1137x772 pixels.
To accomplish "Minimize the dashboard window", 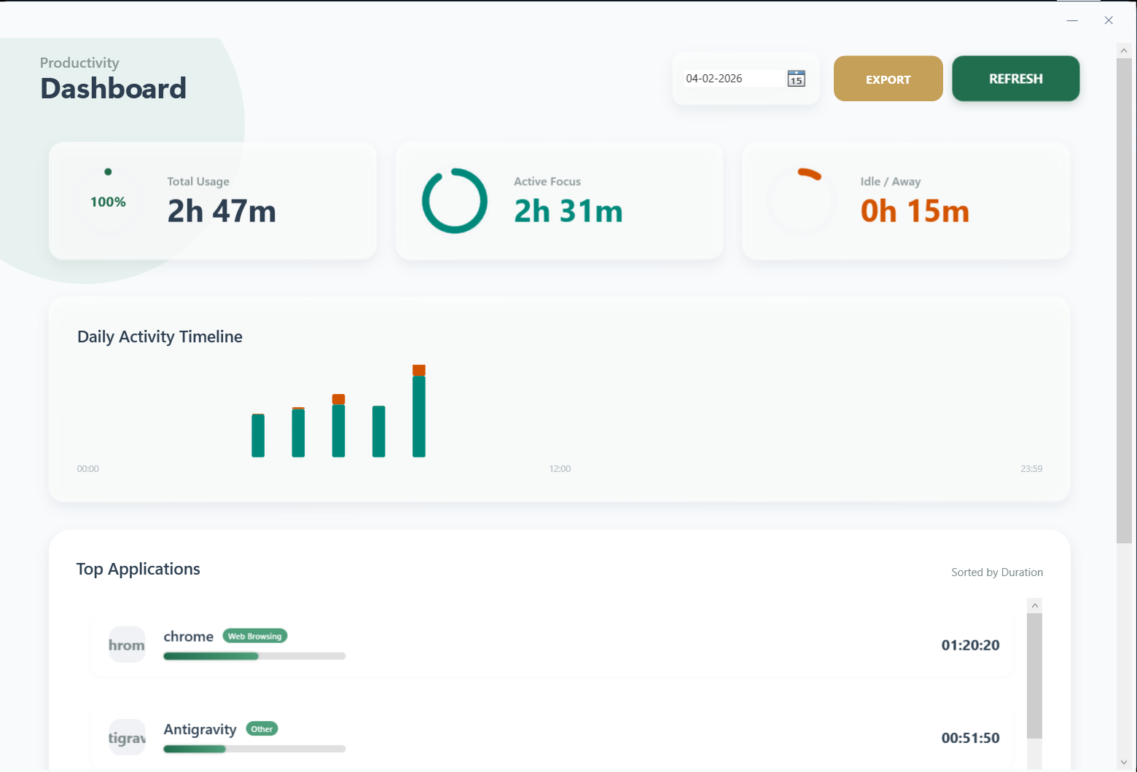I will tap(1072, 20).
